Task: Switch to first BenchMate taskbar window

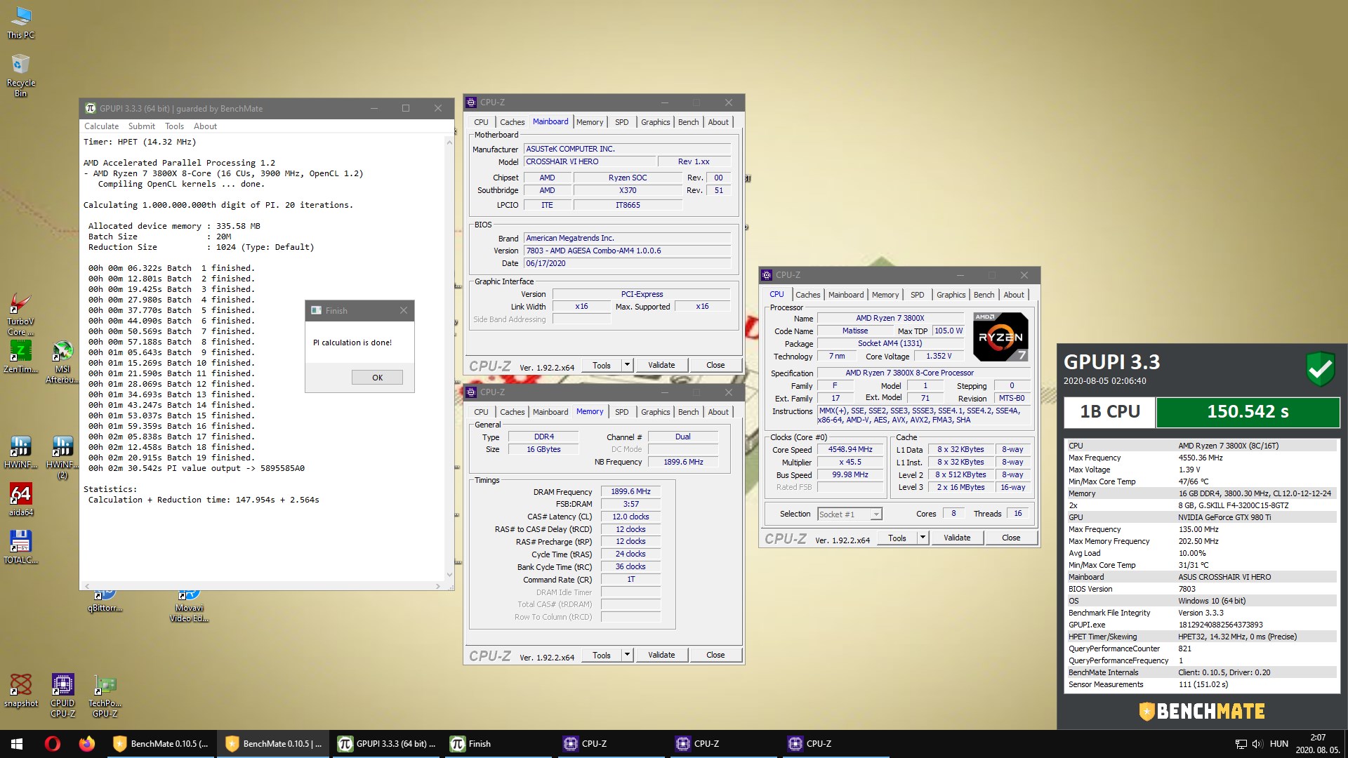Action: click(x=161, y=744)
